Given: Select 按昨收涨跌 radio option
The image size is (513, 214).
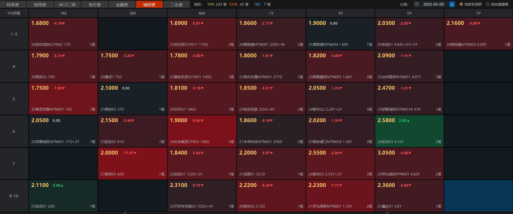Looking at the screenshot, I should point(470,4).
